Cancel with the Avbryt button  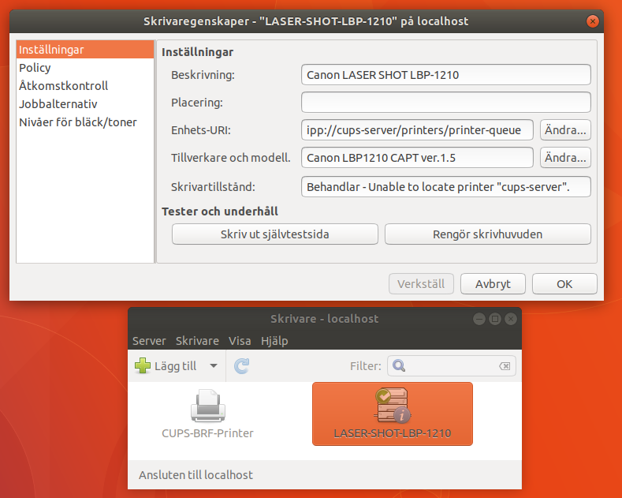[493, 284]
